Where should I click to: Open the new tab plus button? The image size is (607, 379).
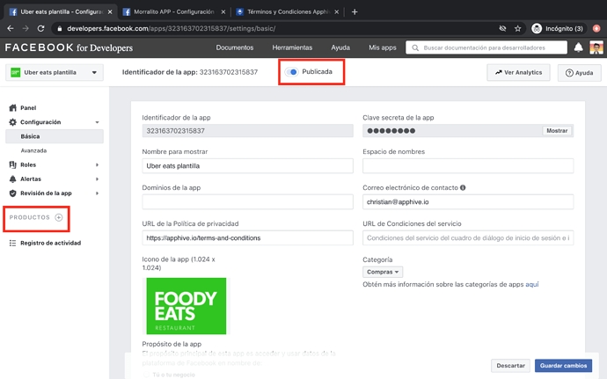point(355,11)
